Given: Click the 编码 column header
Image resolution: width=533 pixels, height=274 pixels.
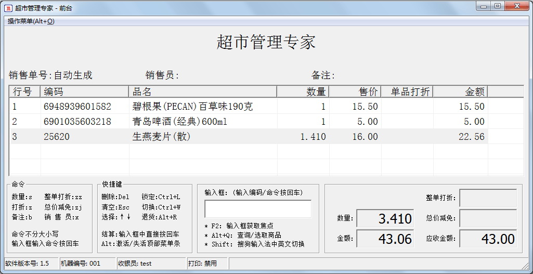Looking at the screenshot, I should pos(85,92).
